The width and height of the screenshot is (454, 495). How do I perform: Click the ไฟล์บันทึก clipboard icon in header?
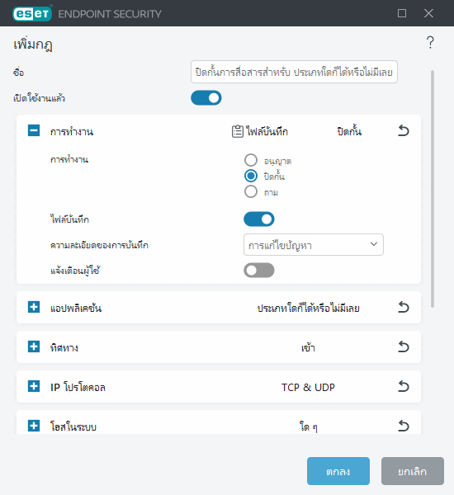click(x=238, y=131)
